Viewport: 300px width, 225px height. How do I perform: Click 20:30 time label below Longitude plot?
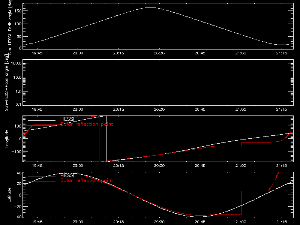pyautogui.click(x=159, y=165)
